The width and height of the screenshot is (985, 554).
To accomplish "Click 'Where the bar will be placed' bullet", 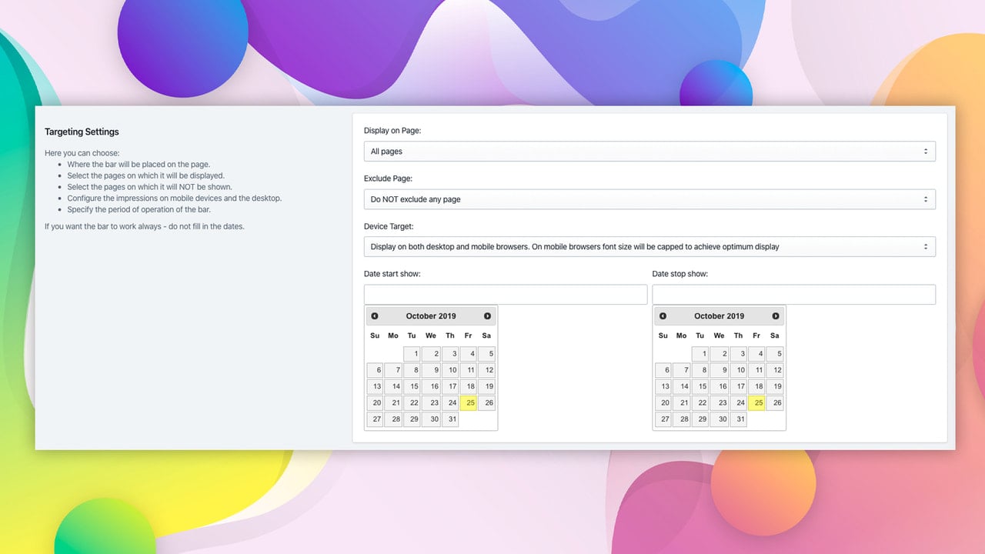I will coord(139,164).
